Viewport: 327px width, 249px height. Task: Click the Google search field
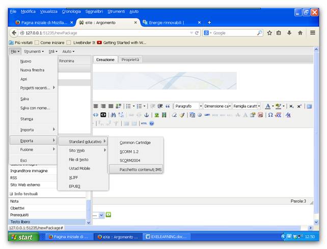(x=233, y=33)
